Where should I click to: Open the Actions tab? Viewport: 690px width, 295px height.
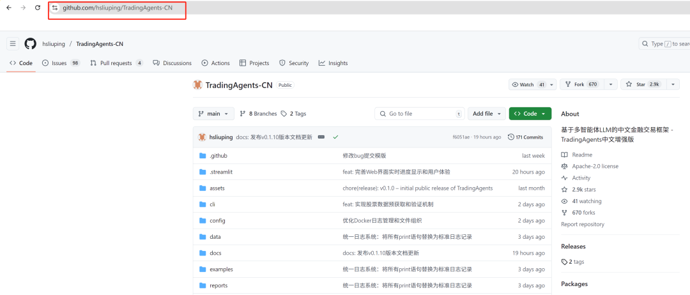(x=216, y=63)
